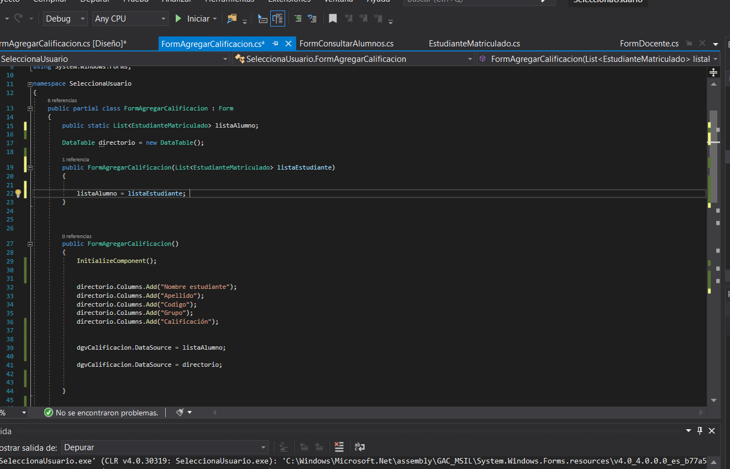Open output panel window position menu
The image size is (730, 469).
point(688,431)
